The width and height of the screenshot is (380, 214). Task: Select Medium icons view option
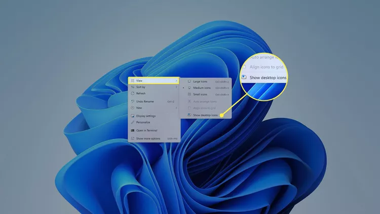point(206,88)
